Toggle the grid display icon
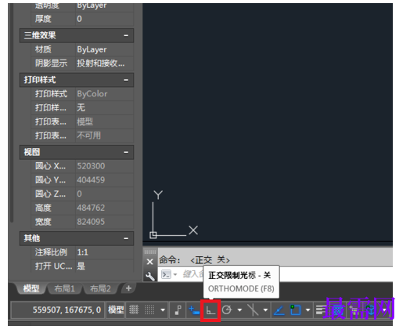The width and height of the screenshot is (410, 333). [134, 310]
